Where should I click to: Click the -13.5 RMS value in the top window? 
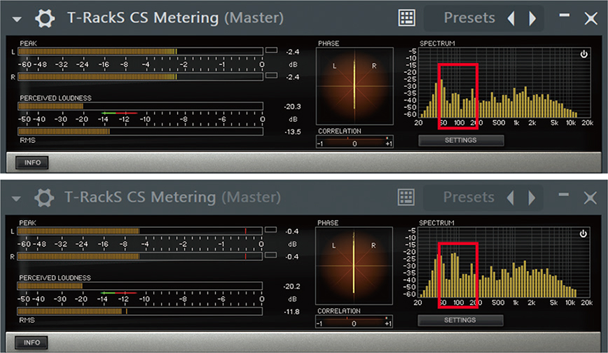point(292,132)
